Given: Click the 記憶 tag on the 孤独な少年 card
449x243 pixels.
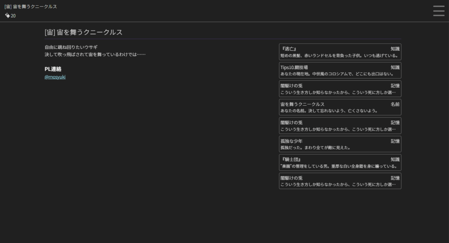Looking at the screenshot, I should pyautogui.click(x=395, y=141).
